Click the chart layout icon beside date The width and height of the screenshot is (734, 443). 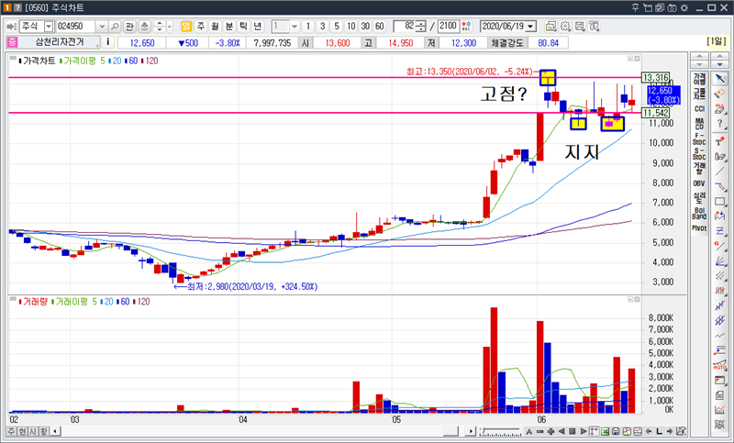tap(550, 27)
